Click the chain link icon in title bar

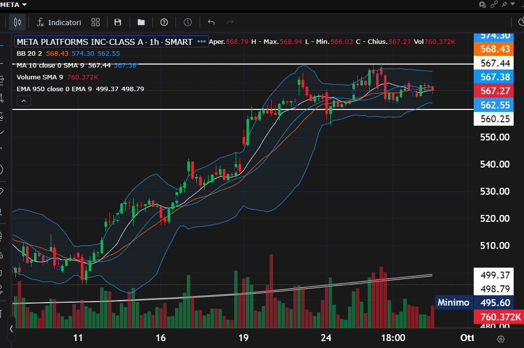(x=494, y=4)
